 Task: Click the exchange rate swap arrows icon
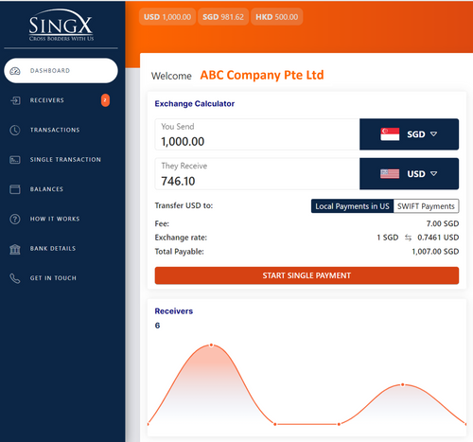(408, 238)
